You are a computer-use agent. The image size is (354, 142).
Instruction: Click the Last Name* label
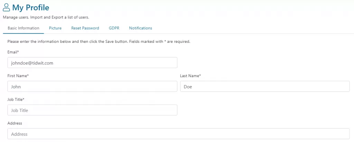tap(190, 76)
